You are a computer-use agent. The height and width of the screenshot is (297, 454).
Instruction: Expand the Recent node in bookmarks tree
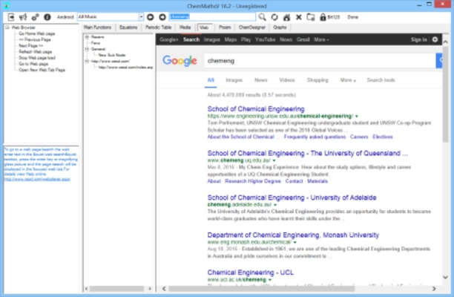(x=87, y=37)
